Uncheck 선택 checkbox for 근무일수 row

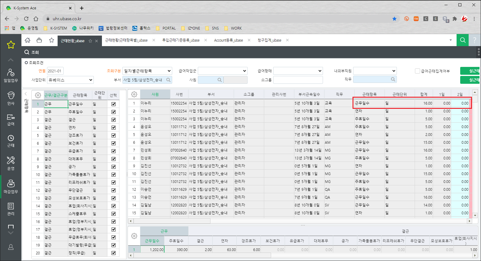[x=113, y=104]
